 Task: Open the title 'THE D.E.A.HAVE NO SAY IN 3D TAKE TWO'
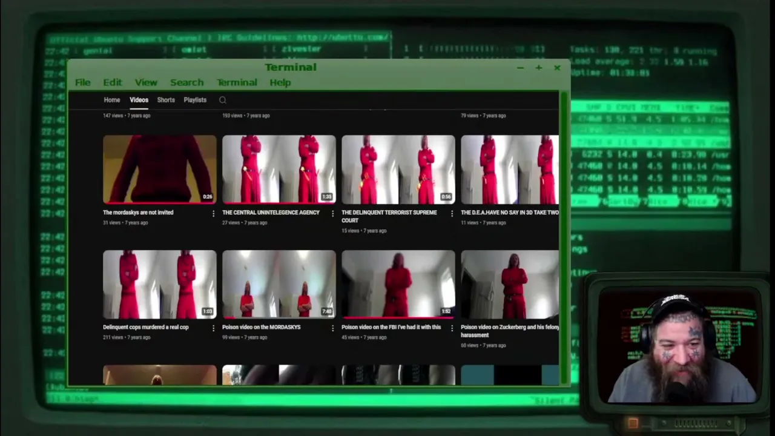510,213
